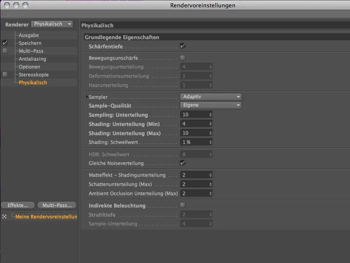Screen dimensions: 350x263
Task: Open the Renderer dropdown set to Physikalisch
Action: [x=52, y=24]
